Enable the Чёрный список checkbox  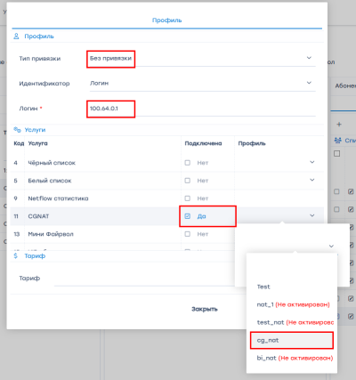[188, 163]
